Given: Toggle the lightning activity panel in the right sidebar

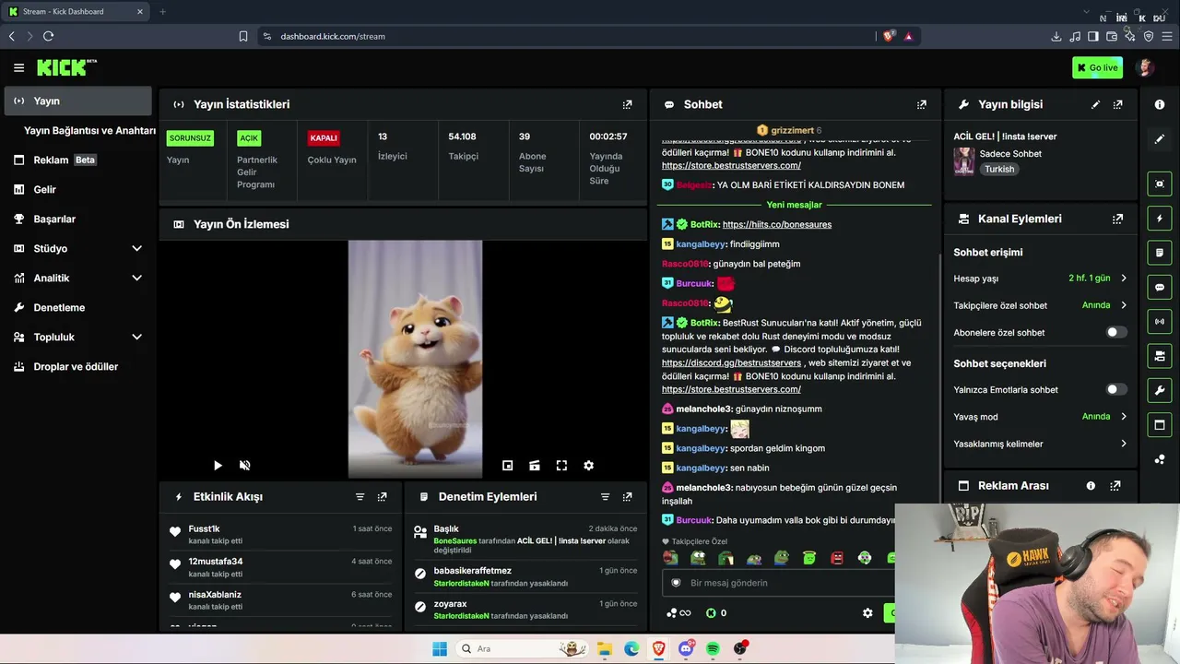Looking at the screenshot, I should coord(1160,219).
